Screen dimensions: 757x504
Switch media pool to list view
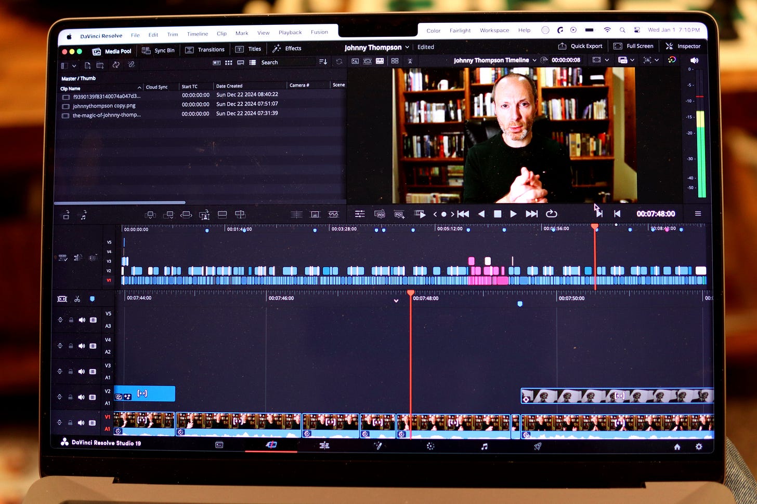(252, 62)
